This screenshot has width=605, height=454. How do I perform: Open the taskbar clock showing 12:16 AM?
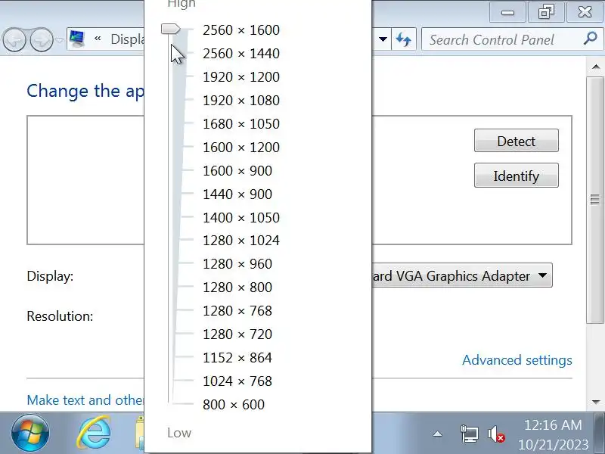click(x=553, y=434)
